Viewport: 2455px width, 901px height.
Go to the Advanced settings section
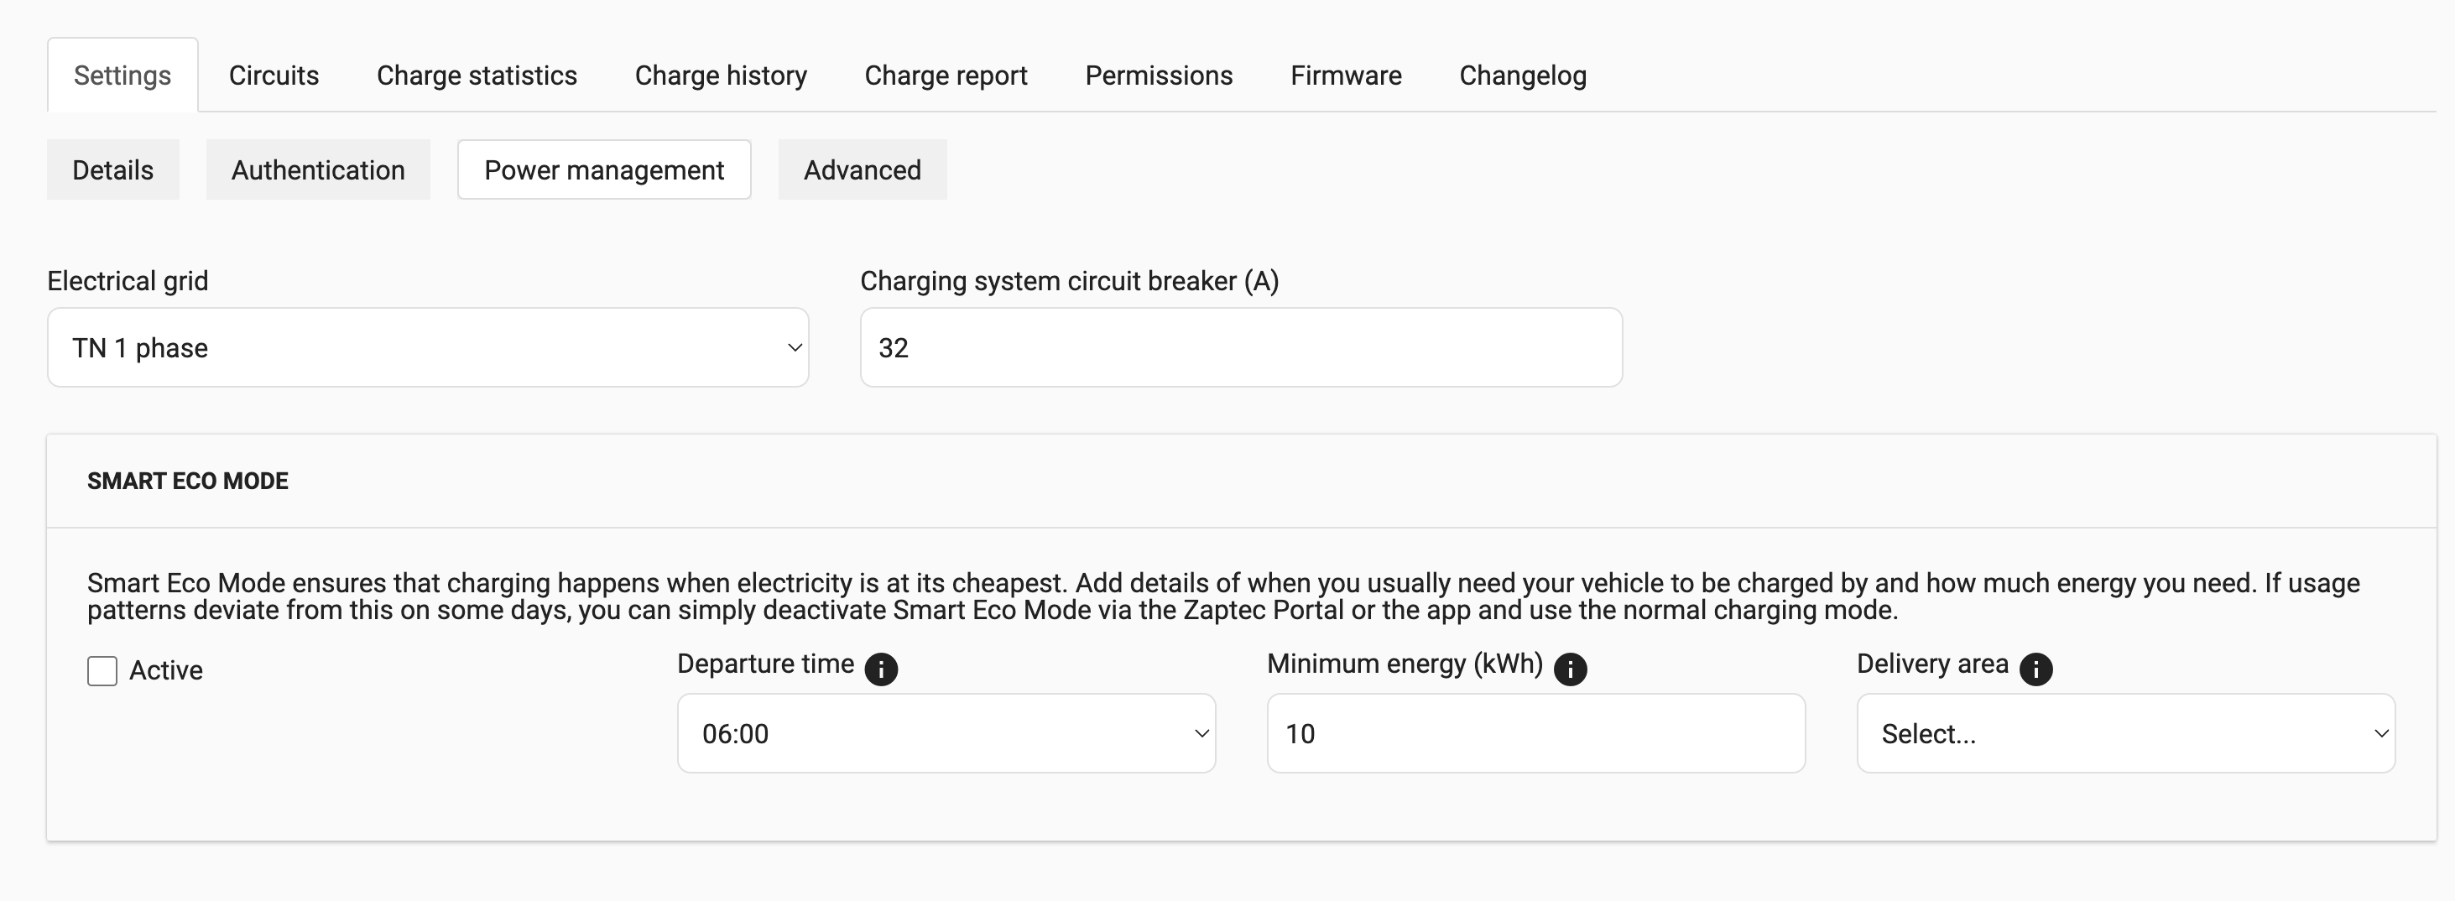(x=863, y=170)
